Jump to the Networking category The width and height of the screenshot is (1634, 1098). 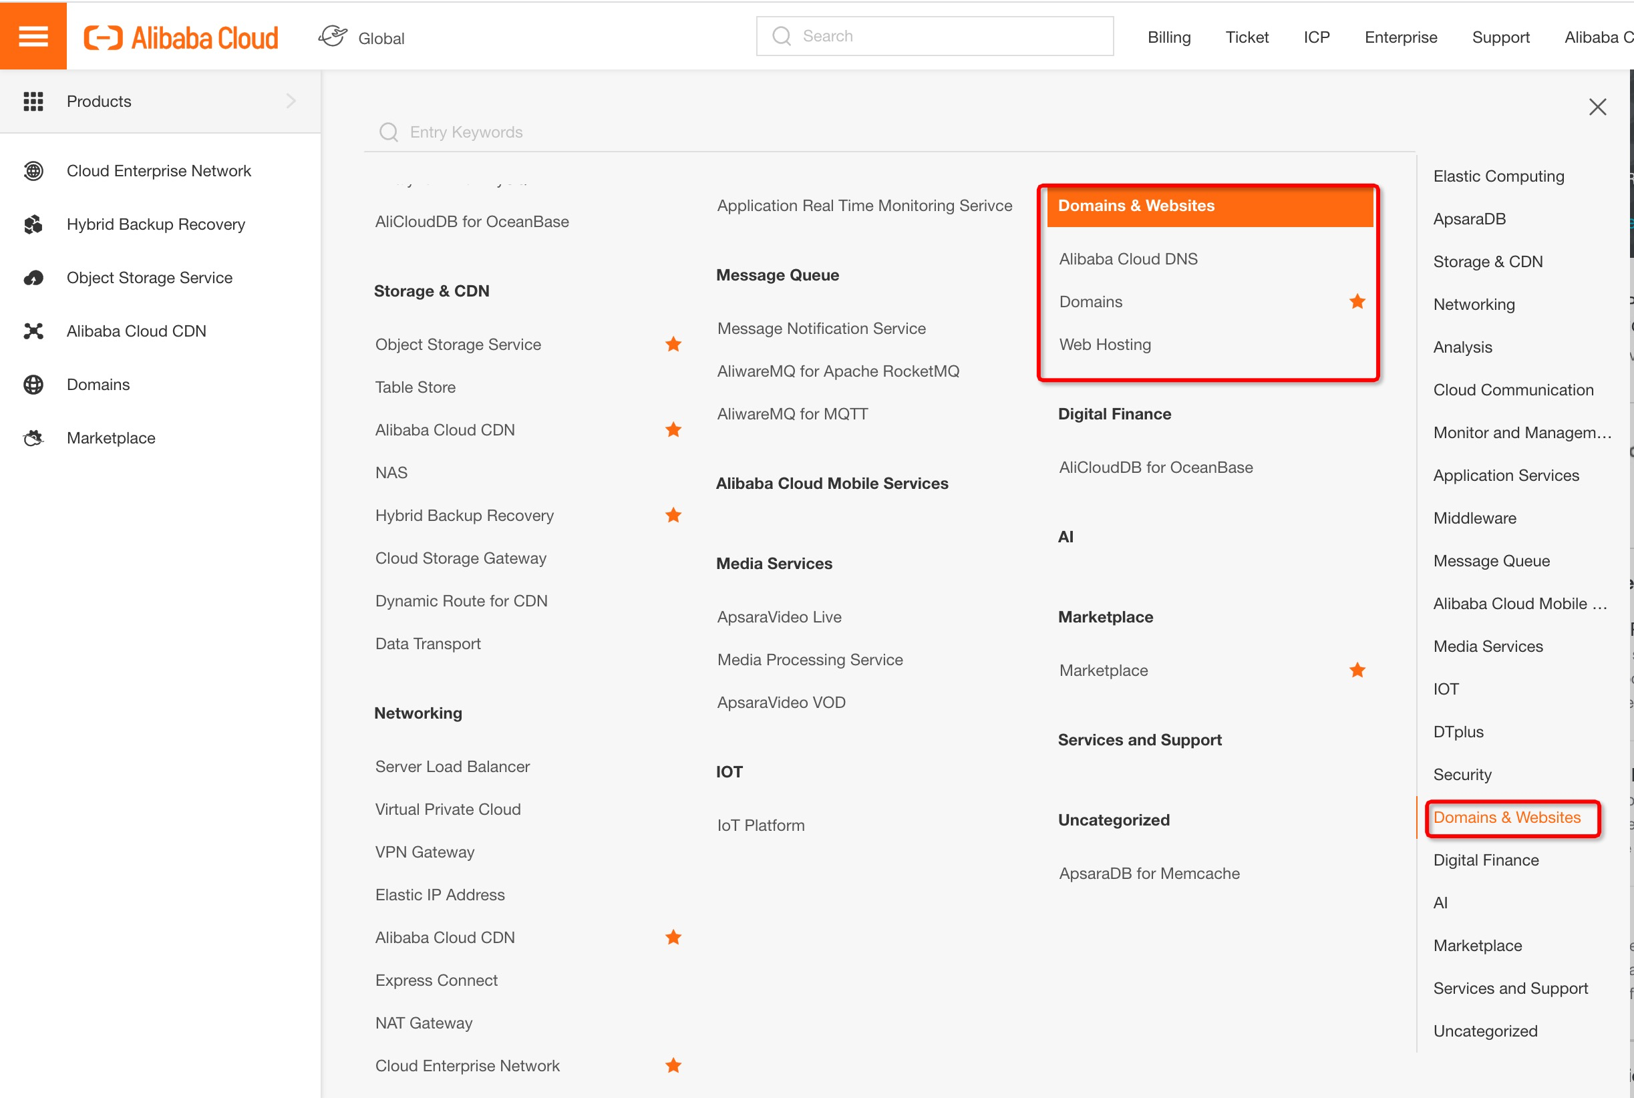click(x=1474, y=305)
